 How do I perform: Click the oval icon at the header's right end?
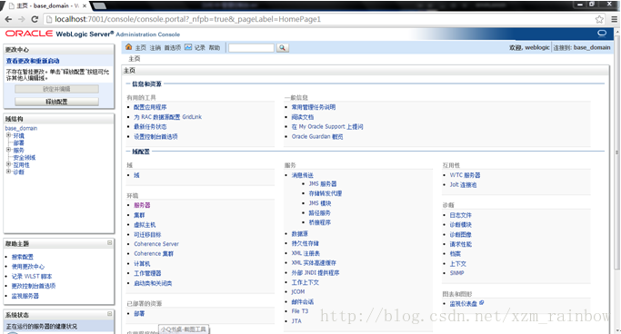602,33
